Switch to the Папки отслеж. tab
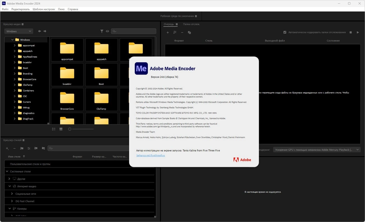Image resolution: width=365 pixels, height=222 pixels. [x=191, y=24]
